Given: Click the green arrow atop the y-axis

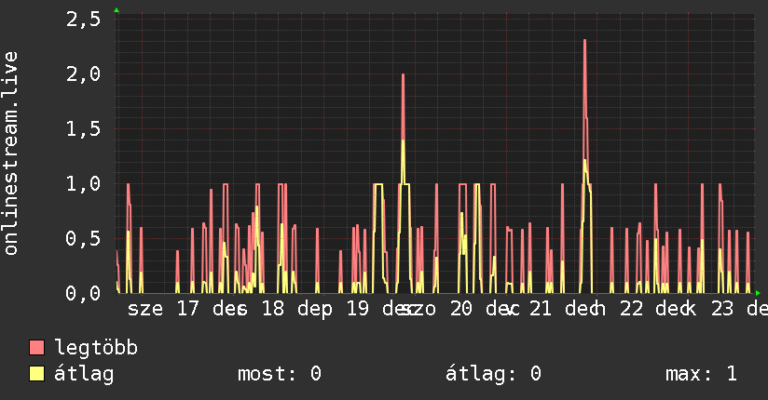Looking at the screenshot, I should [x=117, y=10].
